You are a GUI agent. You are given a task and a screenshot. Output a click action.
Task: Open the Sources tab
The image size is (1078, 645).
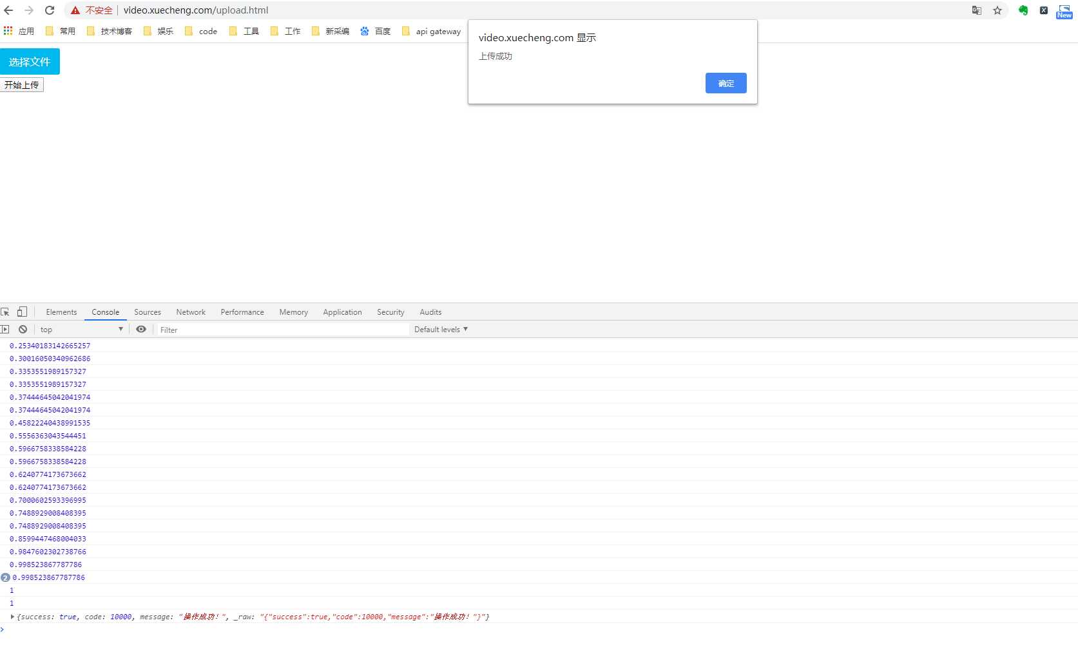click(x=148, y=312)
